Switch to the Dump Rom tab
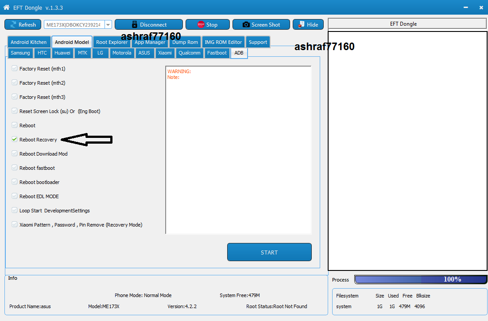488x321 pixels. point(185,42)
